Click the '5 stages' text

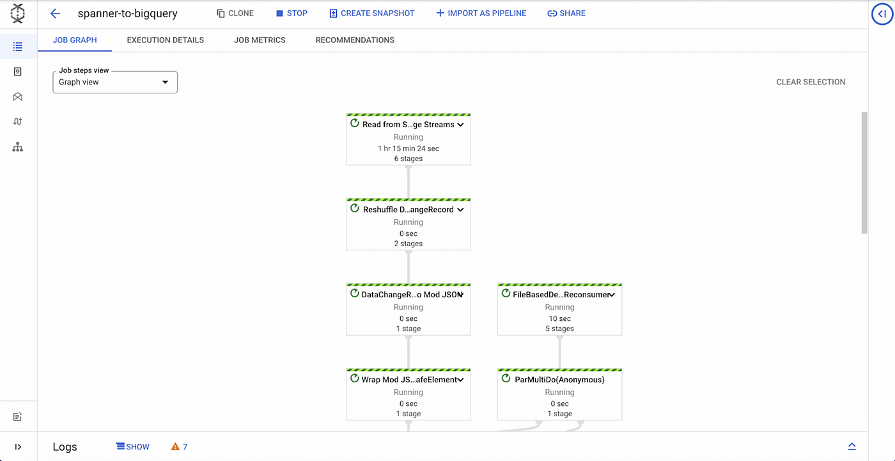click(x=559, y=329)
